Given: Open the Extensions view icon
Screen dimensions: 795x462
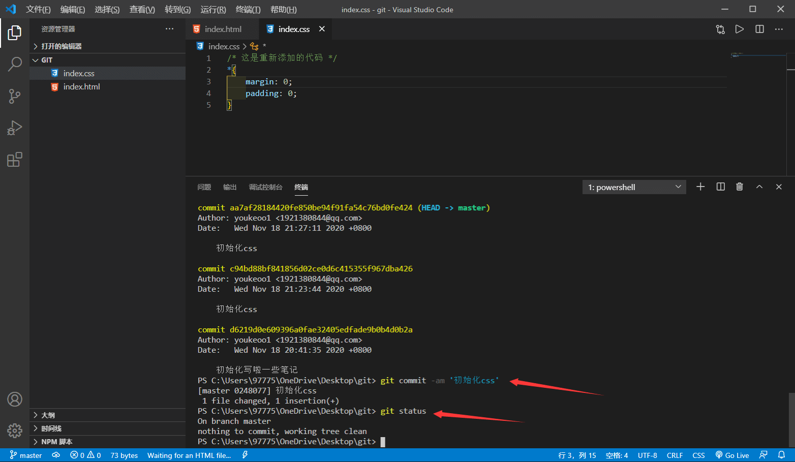Looking at the screenshot, I should click(x=15, y=160).
